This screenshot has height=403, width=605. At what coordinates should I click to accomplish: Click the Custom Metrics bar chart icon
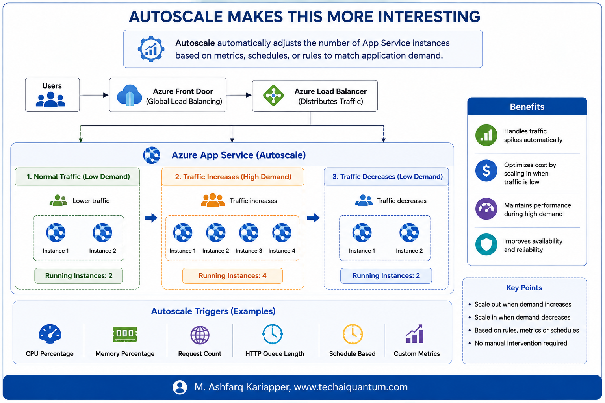(415, 334)
